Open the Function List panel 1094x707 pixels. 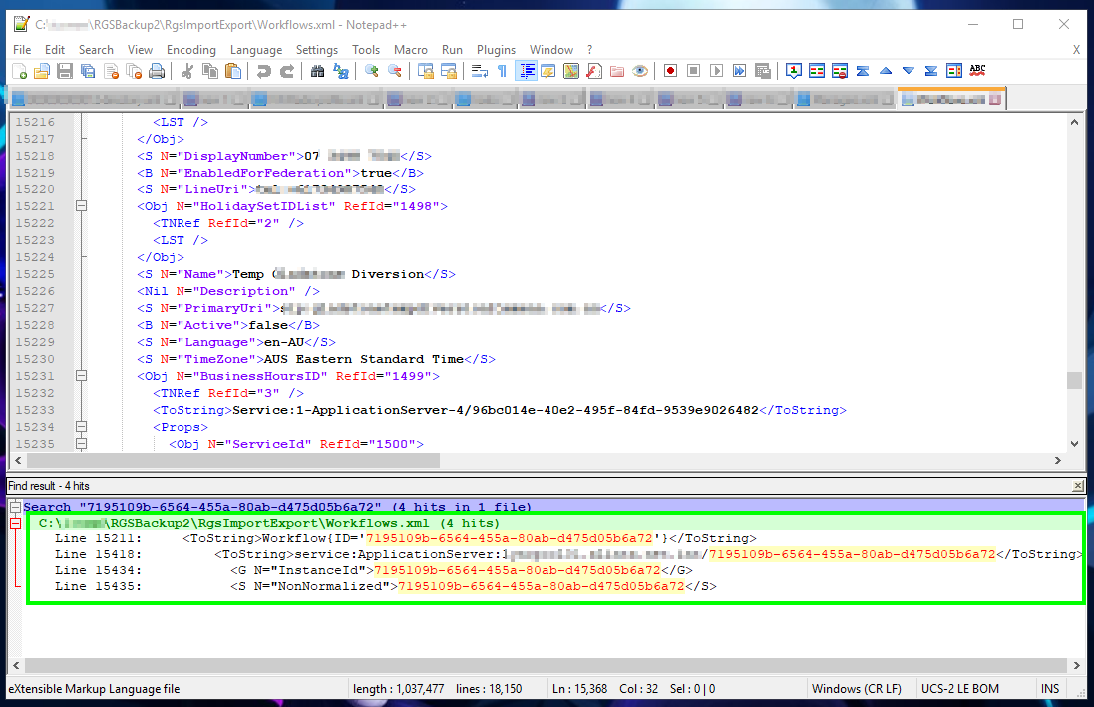[x=594, y=71]
